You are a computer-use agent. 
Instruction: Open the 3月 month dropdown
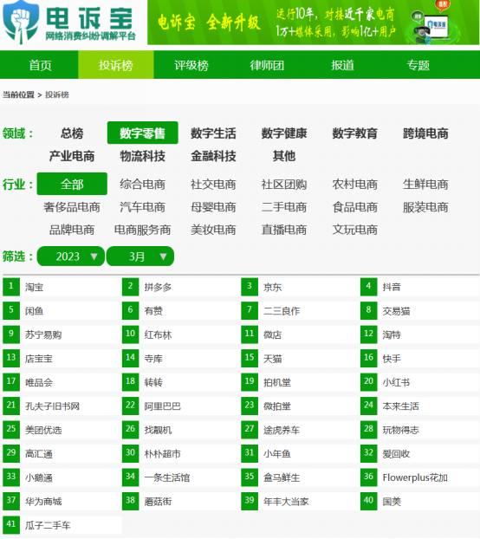click(x=140, y=257)
